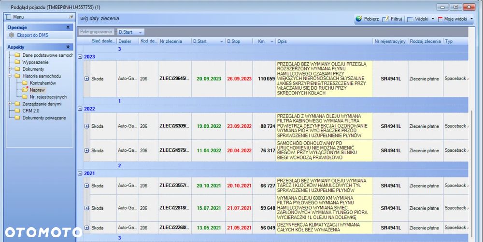Click the Menu panel icon
The width and height of the screenshot is (483, 242).
click(8, 17)
